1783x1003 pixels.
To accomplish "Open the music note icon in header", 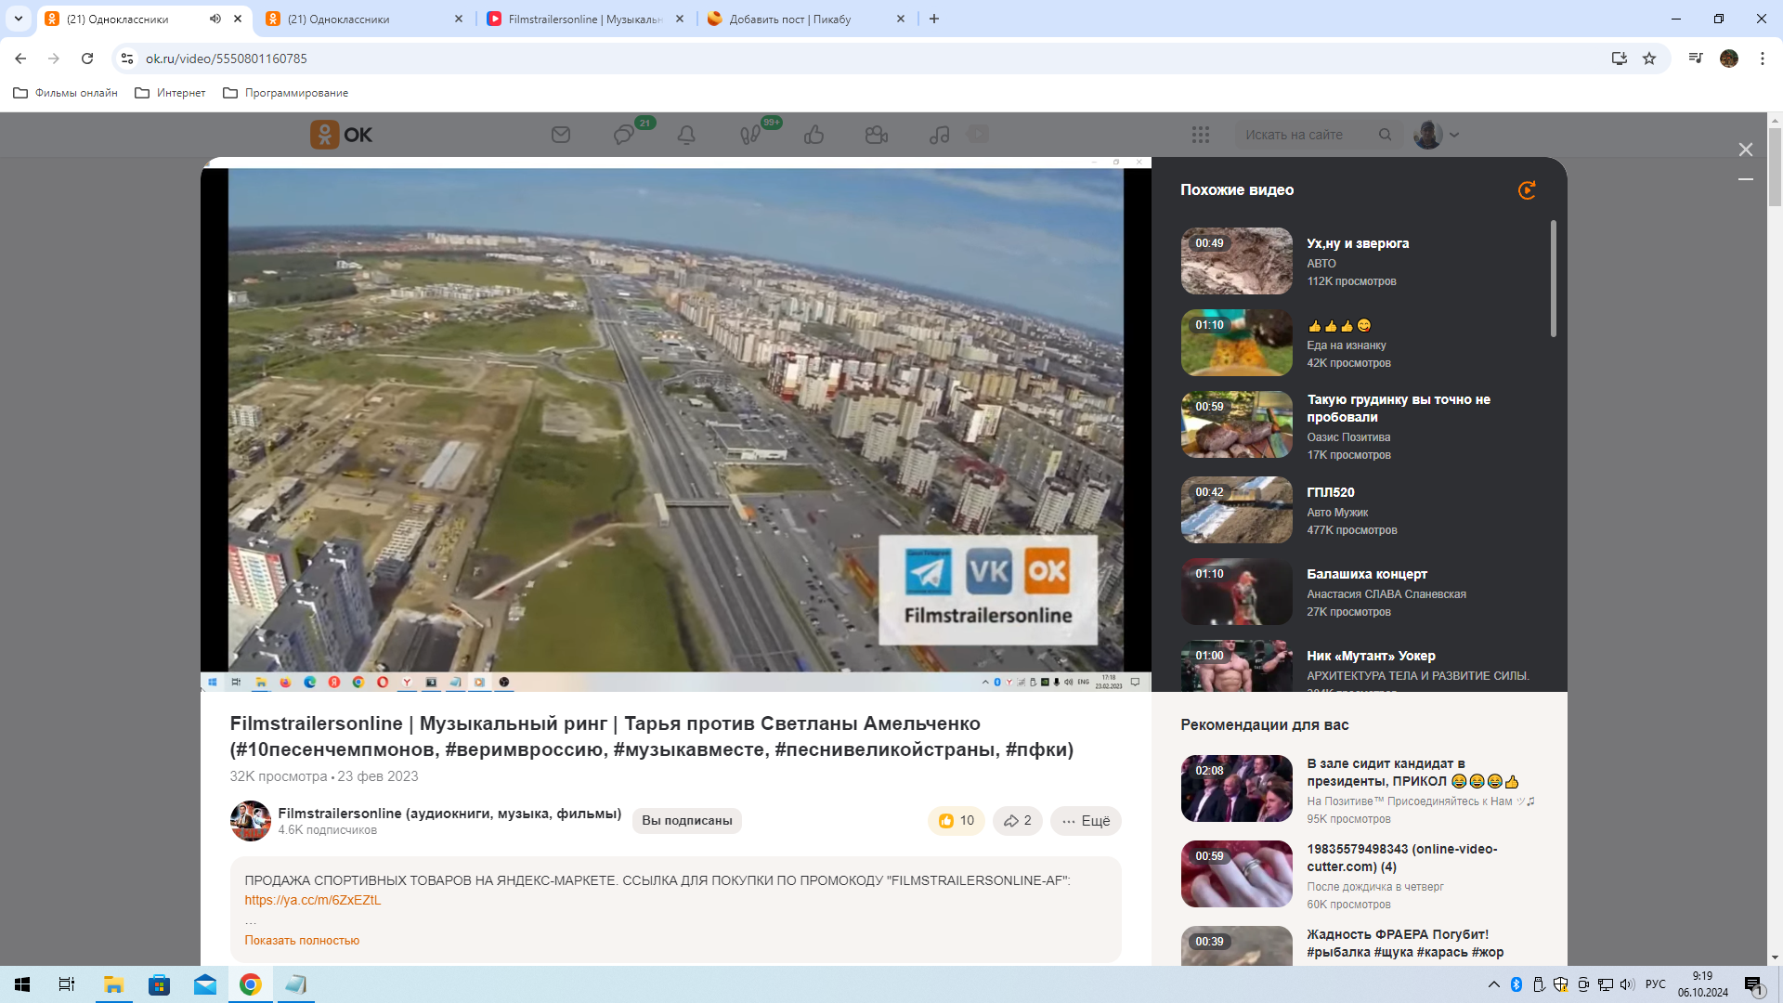I will coord(940,135).
